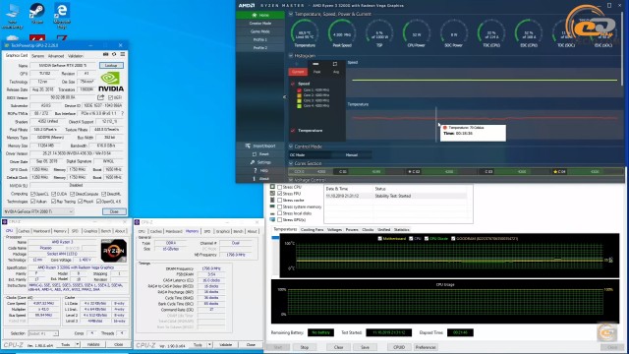The image size is (629, 354).
Task: Click the NVIDIA logo in GPU-Z
Action: (111, 82)
